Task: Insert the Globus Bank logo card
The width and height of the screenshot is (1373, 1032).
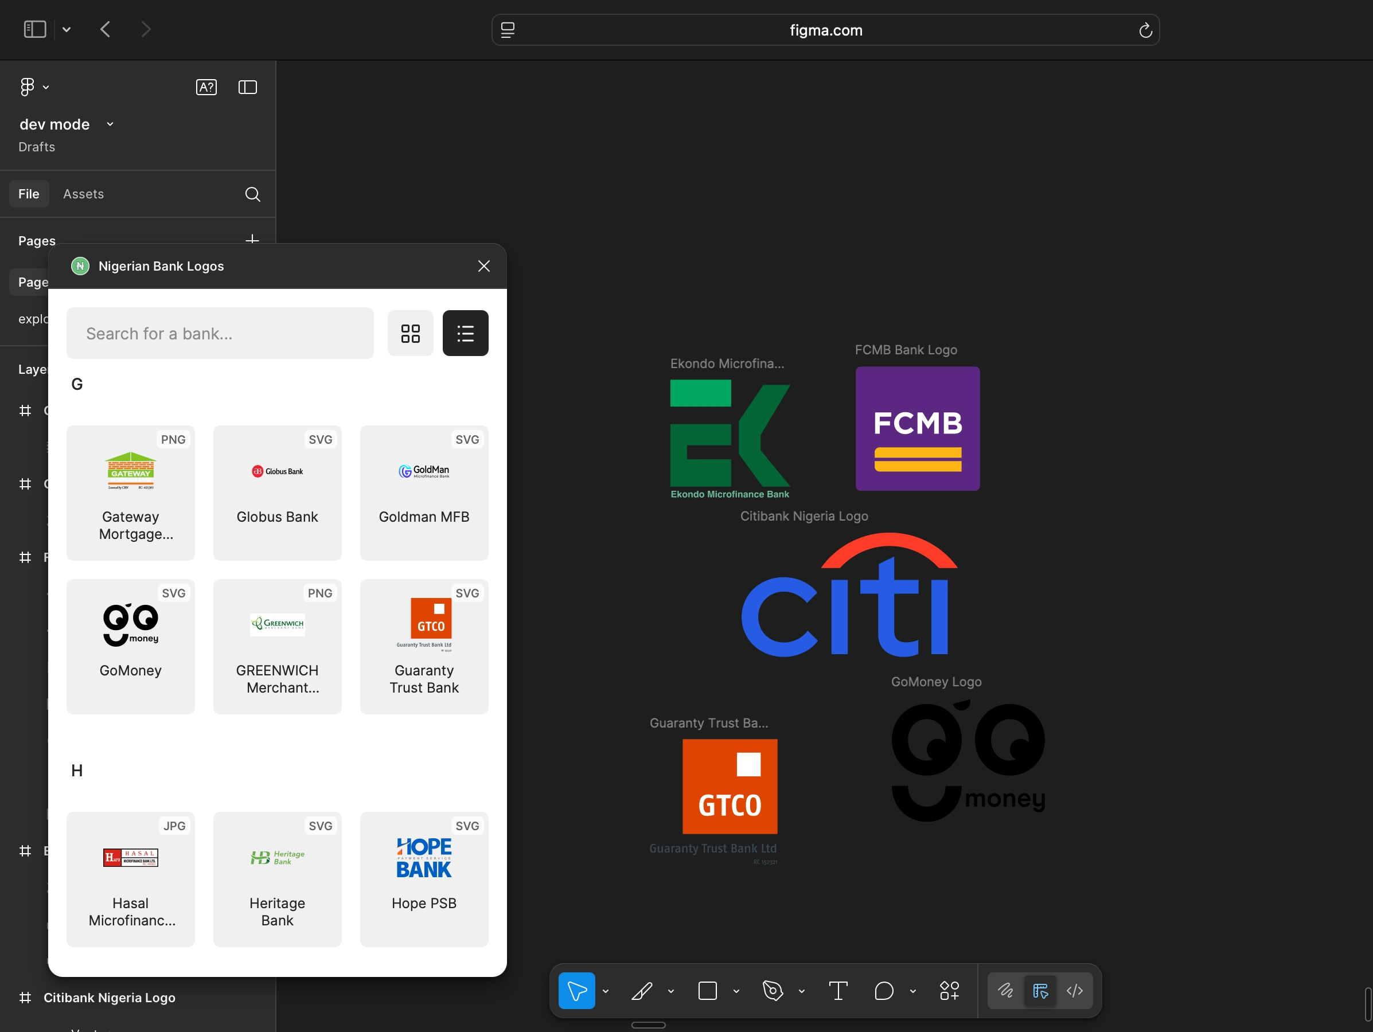Action: point(278,492)
